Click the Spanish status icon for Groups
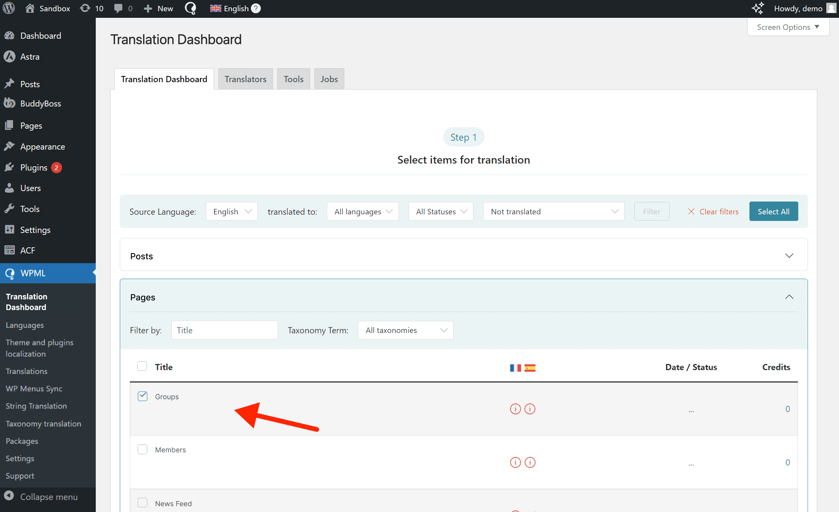Viewport: 839px width, 512px height. pyautogui.click(x=530, y=409)
